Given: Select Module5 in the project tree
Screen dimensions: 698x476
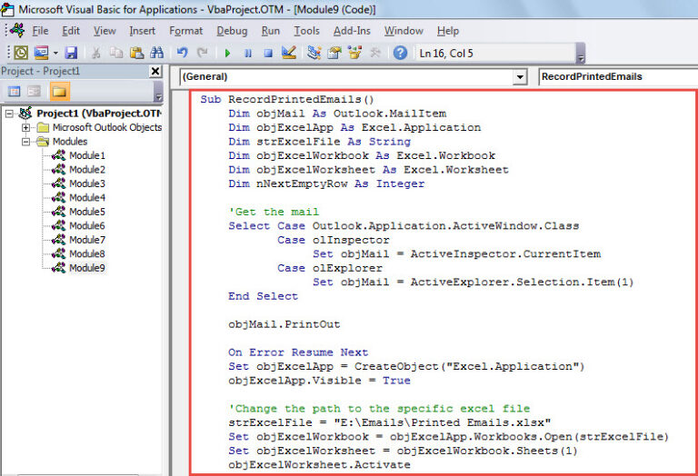Looking at the screenshot, I should [x=87, y=212].
